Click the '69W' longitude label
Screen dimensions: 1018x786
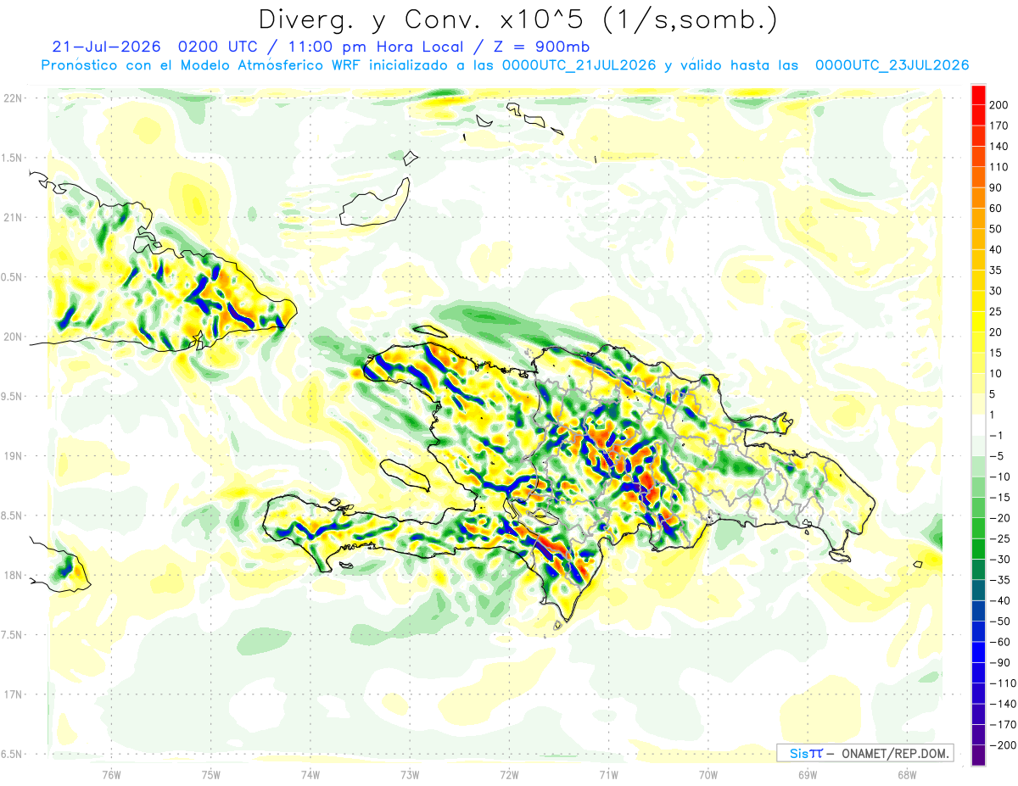tap(808, 774)
